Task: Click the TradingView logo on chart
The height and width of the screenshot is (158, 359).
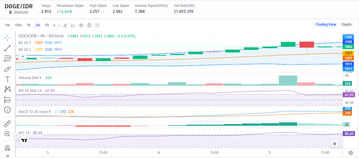Action: tap(24, 140)
